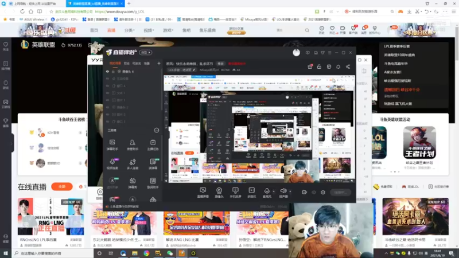Expand the 分类 dropdown in Douyu nav

[x=130, y=30]
